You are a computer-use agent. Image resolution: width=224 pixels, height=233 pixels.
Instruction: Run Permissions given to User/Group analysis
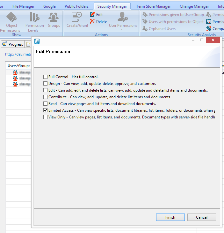click(x=173, y=15)
